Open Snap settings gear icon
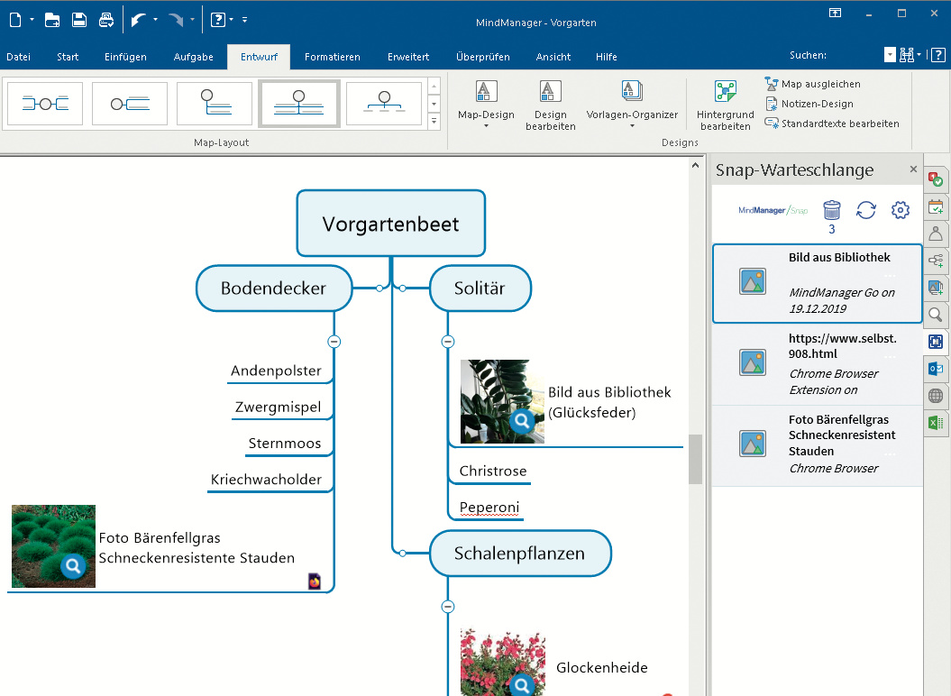The image size is (951, 696). (x=900, y=211)
